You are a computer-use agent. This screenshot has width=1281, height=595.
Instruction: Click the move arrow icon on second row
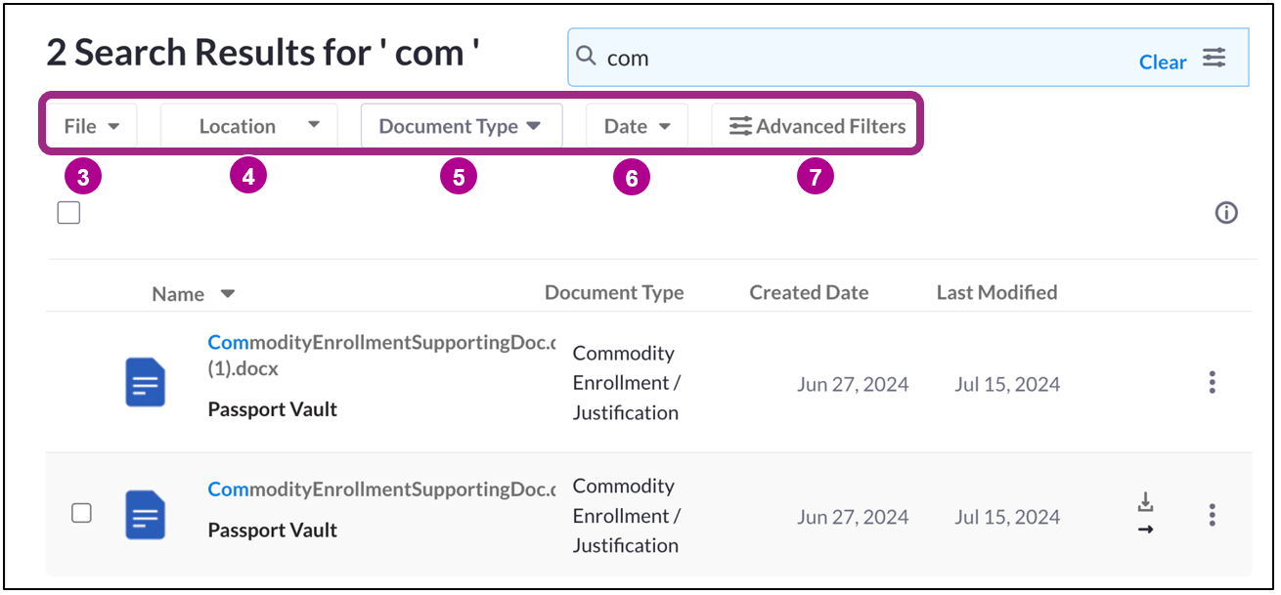pos(1144,529)
